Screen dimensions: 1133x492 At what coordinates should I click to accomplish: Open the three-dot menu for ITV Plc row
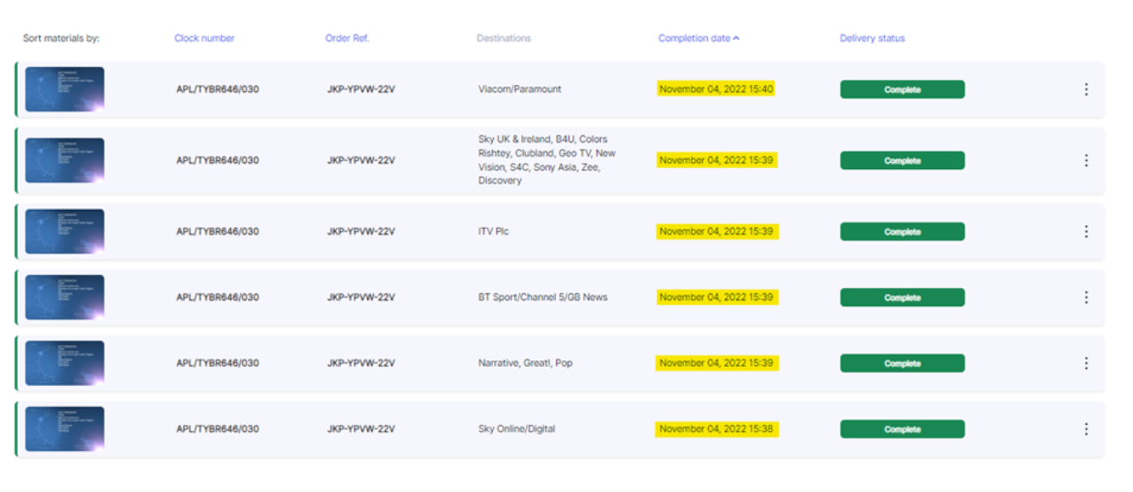tap(1085, 231)
